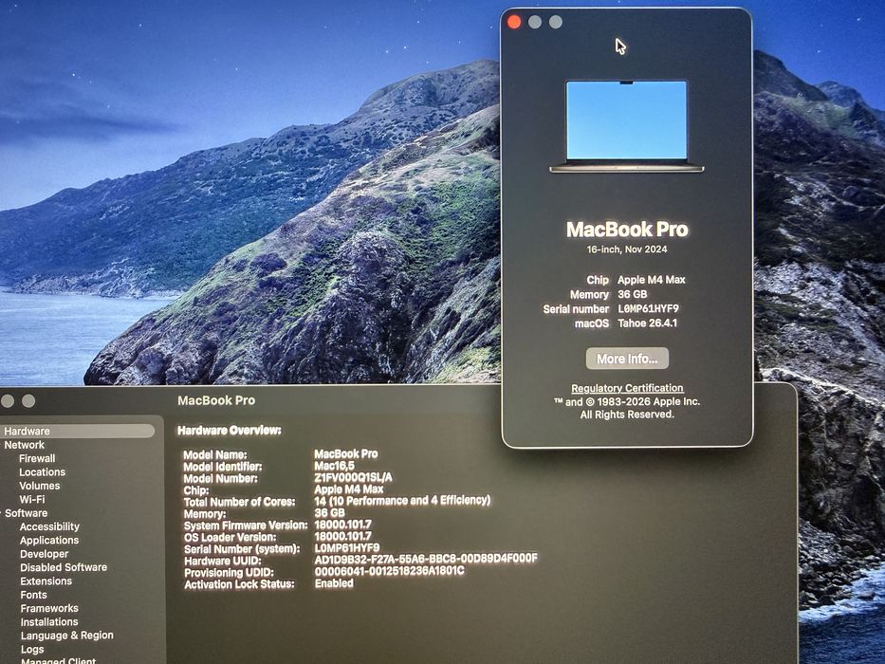Select Installations in the sidebar
The width and height of the screenshot is (885, 664).
pos(49,621)
